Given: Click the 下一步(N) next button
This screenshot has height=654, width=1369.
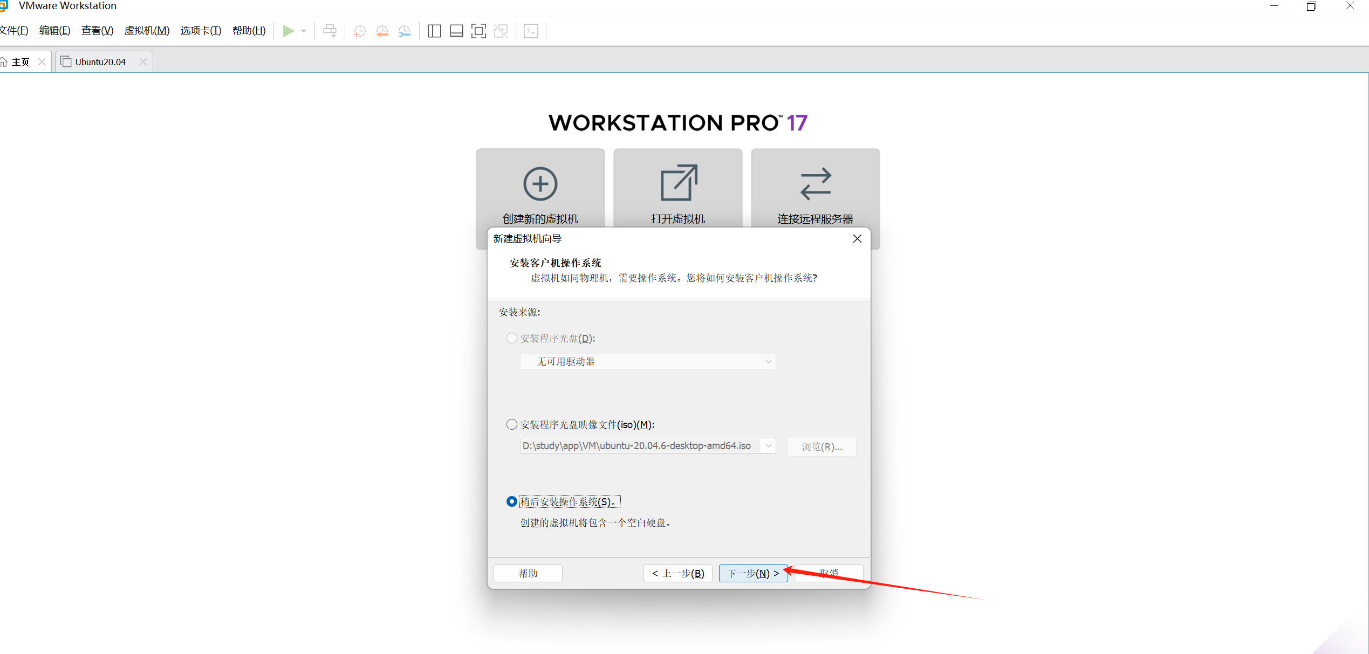Looking at the screenshot, I should click(x=753, y=573).
